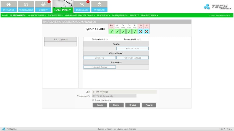
Task: Click the Wyloguj power icon
Action: pos(99,5)
